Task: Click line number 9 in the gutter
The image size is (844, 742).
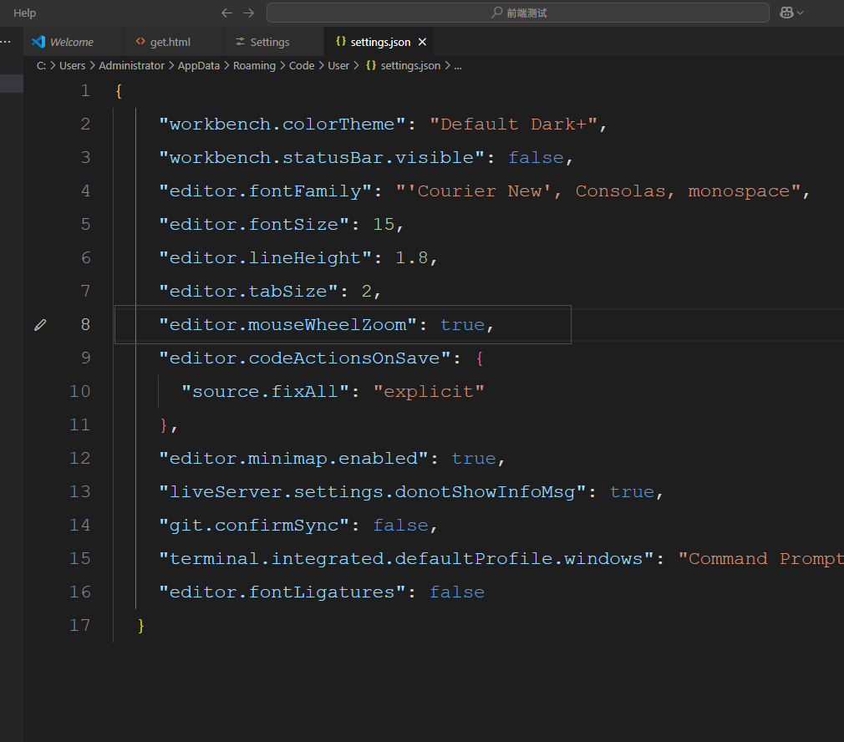Action: click(85, 358)
